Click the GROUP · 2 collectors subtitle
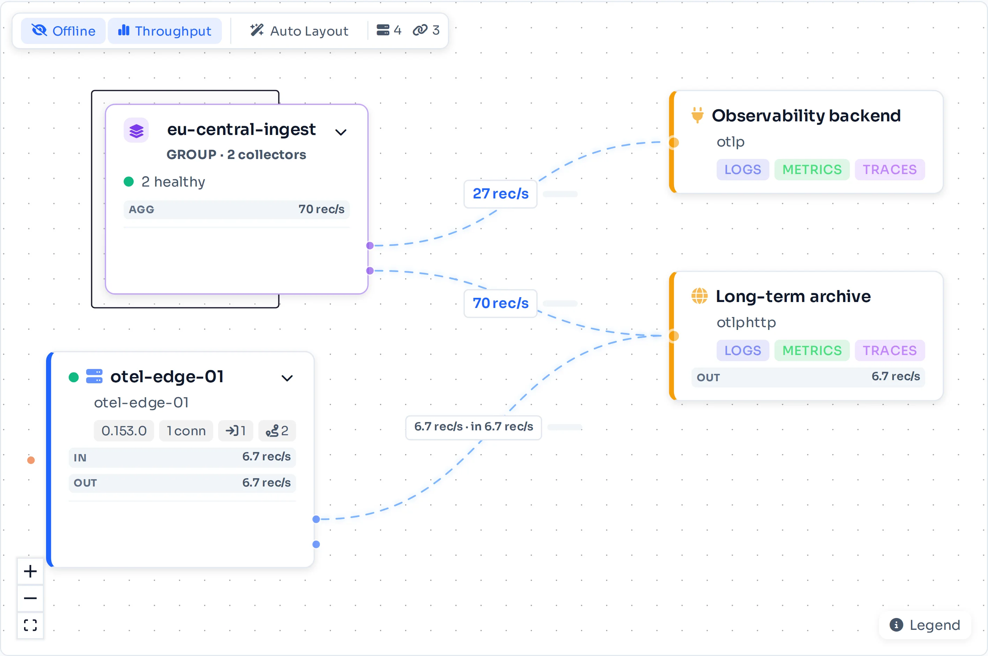The width and height of the screenshot is (988, 656). tap(237, 154)
